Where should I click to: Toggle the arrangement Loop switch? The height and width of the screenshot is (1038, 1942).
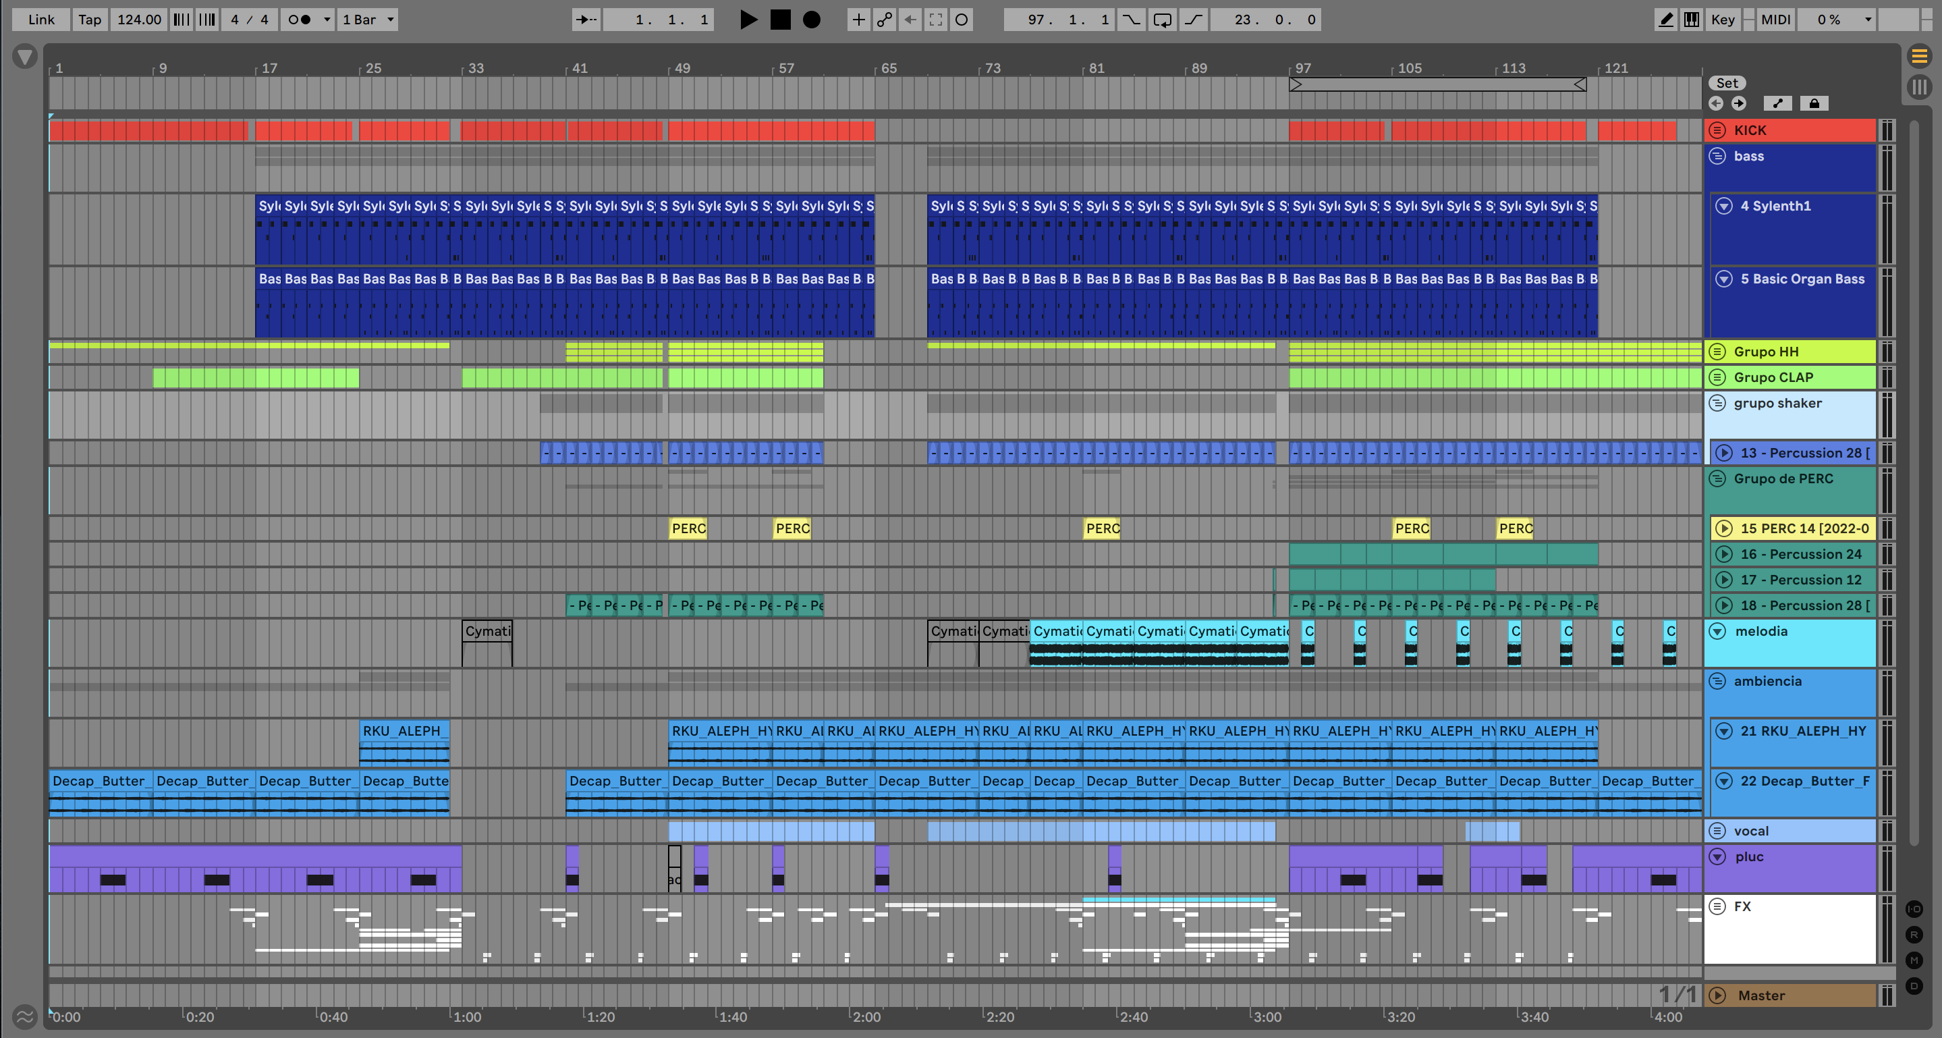(1162, 20)
